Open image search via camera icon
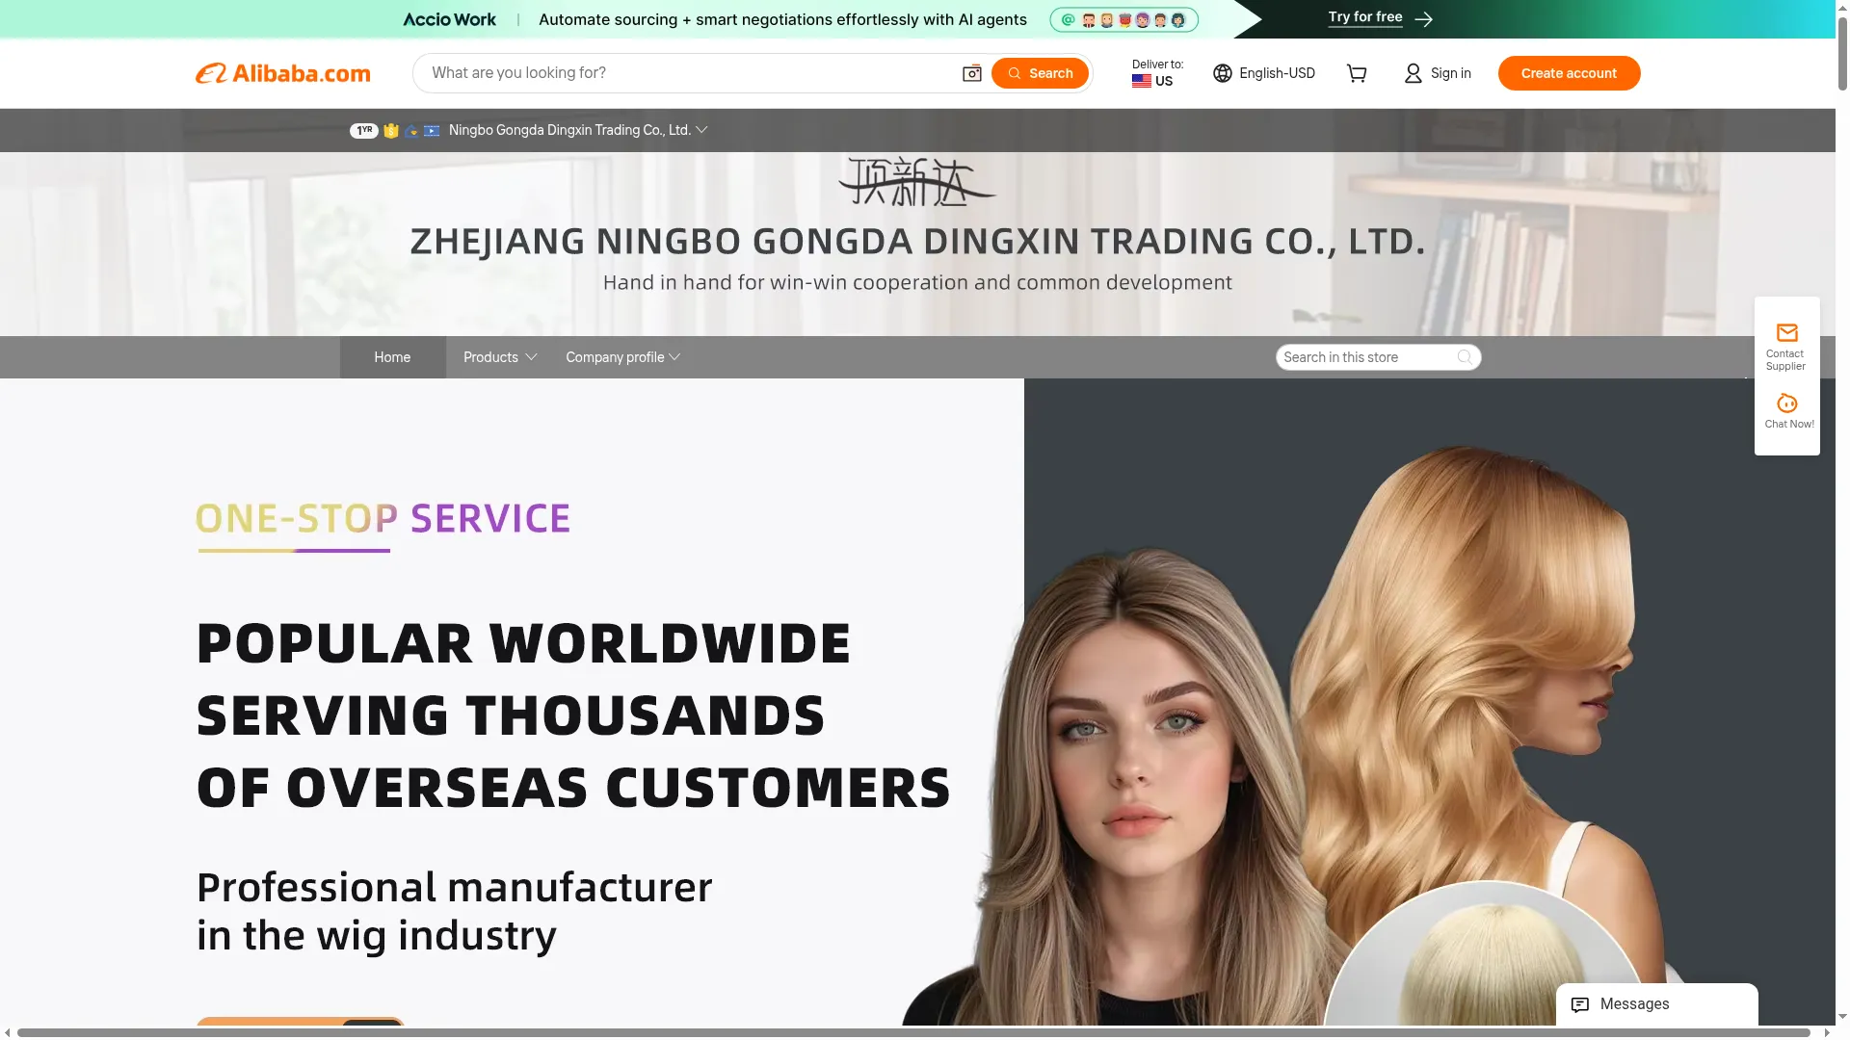1850x1040 pixels. [x=971, y=73]
